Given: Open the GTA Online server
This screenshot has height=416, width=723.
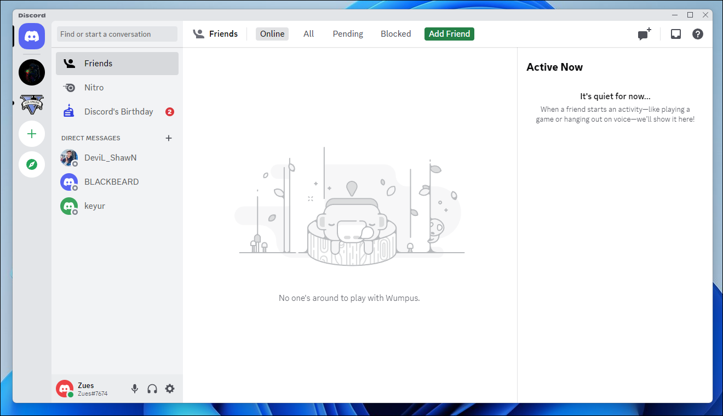Looking at the screenshot, I should [x=32, y=103].
